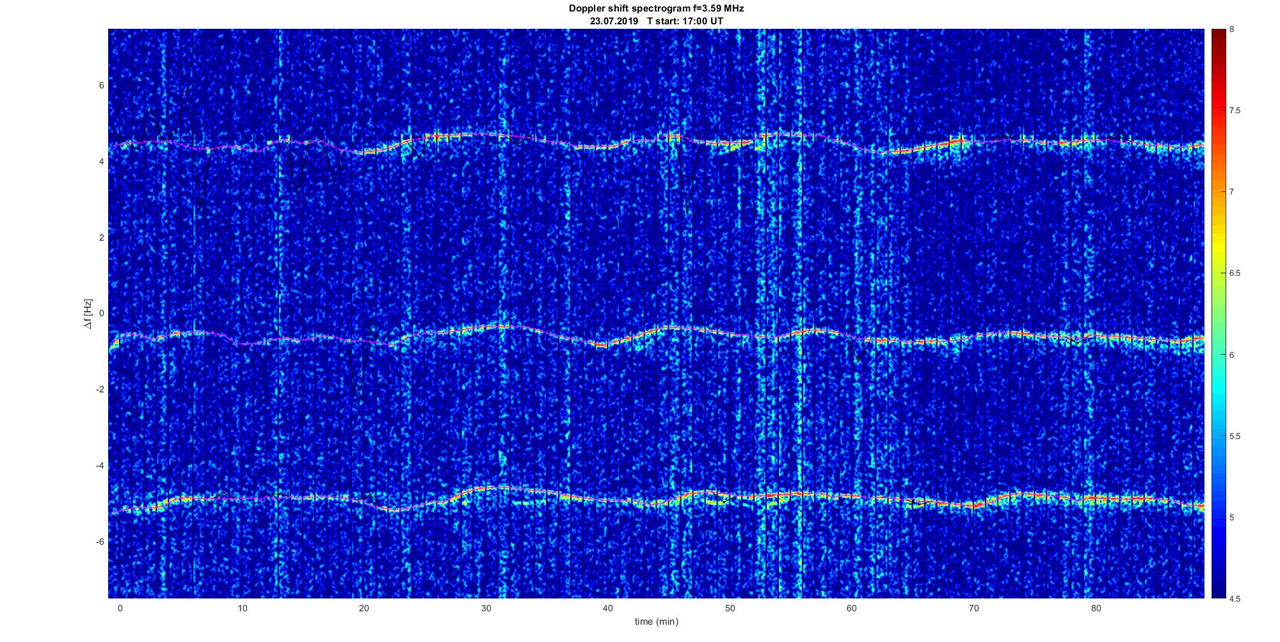Click the x-axis tick label '80'
Image resolution: width=1280 pixels, height=642 pixels.
[x=1096, y=609]
